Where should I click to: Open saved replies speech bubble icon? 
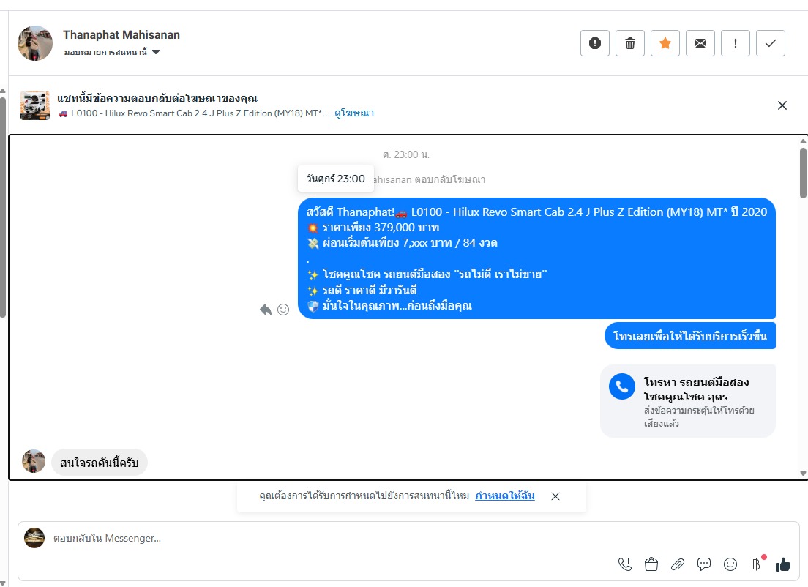(703, 564)
